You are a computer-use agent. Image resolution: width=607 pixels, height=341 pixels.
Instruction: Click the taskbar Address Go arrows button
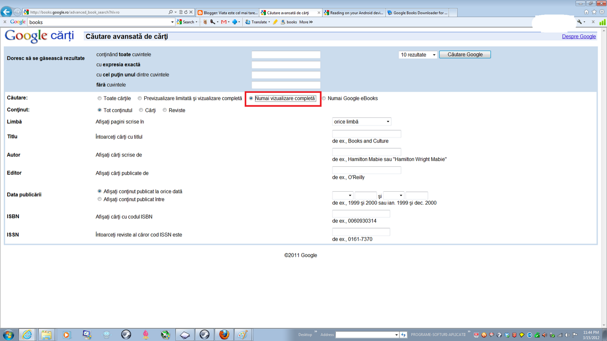403,335
